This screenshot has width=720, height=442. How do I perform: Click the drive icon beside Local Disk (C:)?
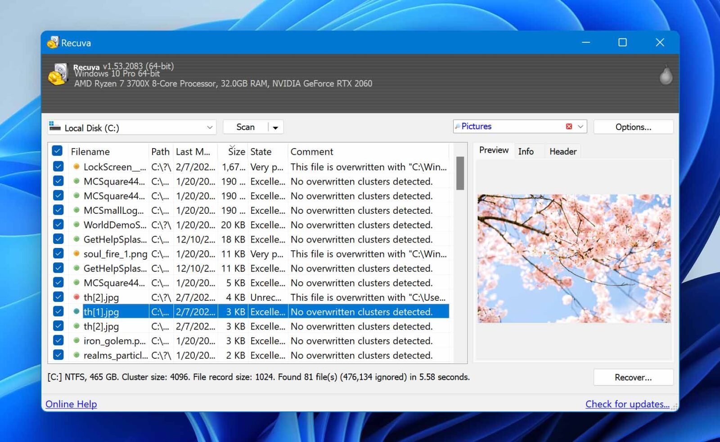pyautogui.click(x=55, y=127)
